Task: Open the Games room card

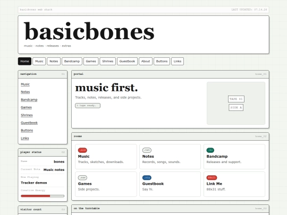Action: tap(106, 184)
